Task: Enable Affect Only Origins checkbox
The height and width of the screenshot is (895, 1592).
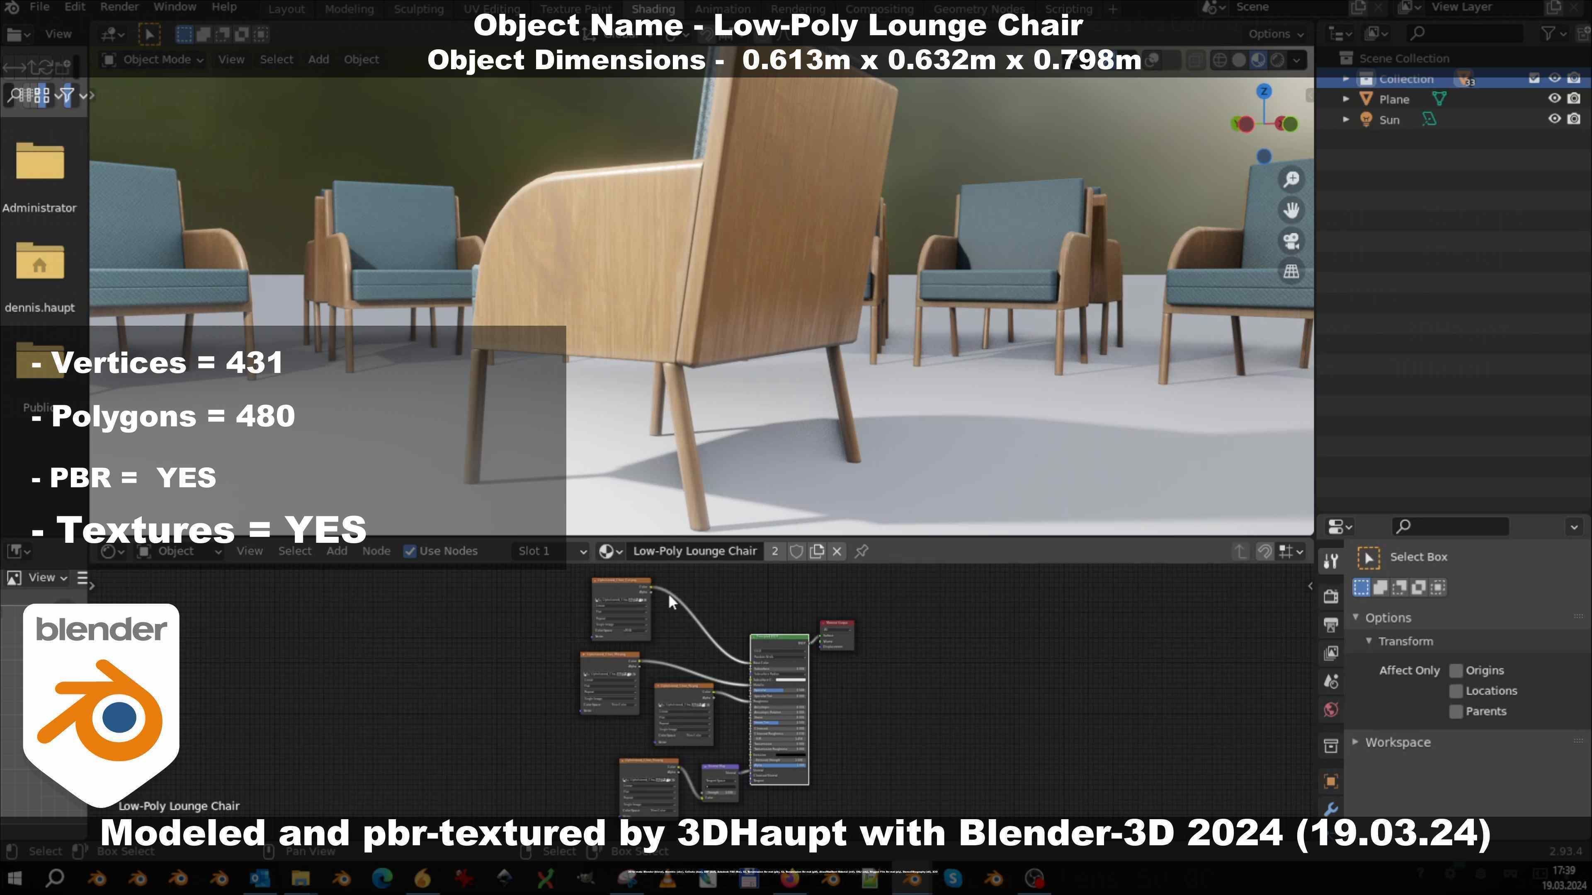Action: pos(1456,671)
